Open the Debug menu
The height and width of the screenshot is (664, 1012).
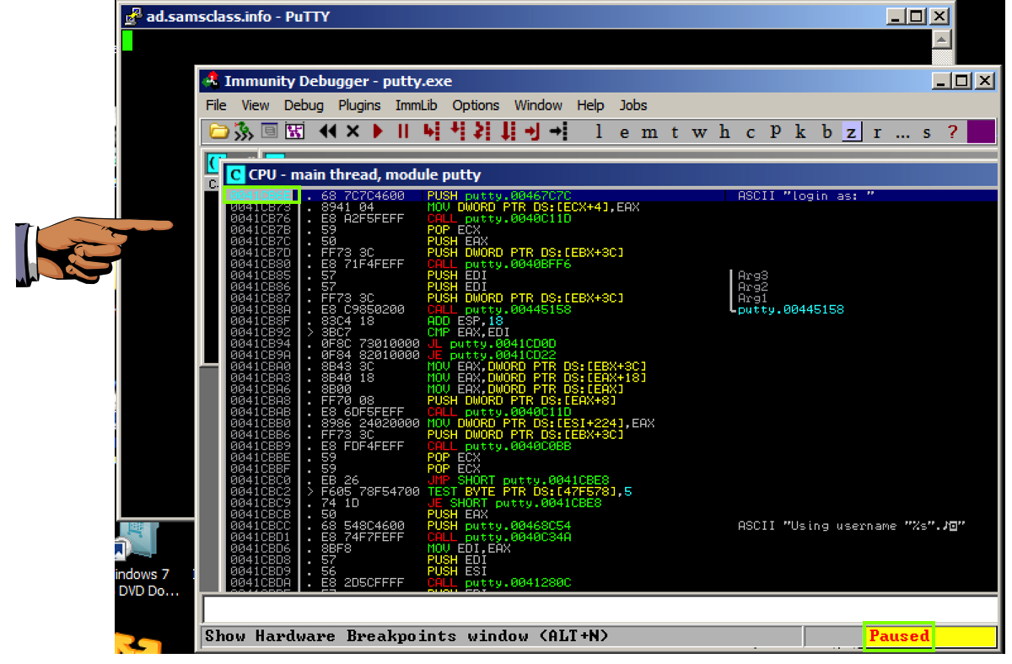(x=304, y=105)
